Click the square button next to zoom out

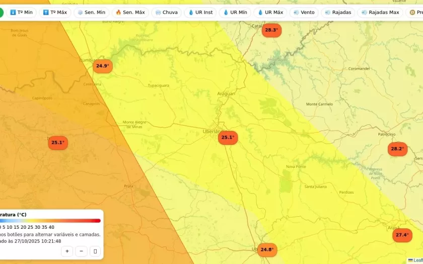(x=95, y=251)
